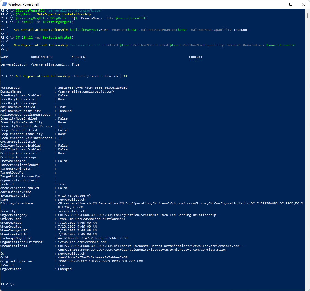Image resolution: width=310 pixels, height=291 pixels.
Task: Click the RunspaceId value ad32cf88-9ff9-45a4-b566-30aee82dfd3e
Action: coord(93,88)
